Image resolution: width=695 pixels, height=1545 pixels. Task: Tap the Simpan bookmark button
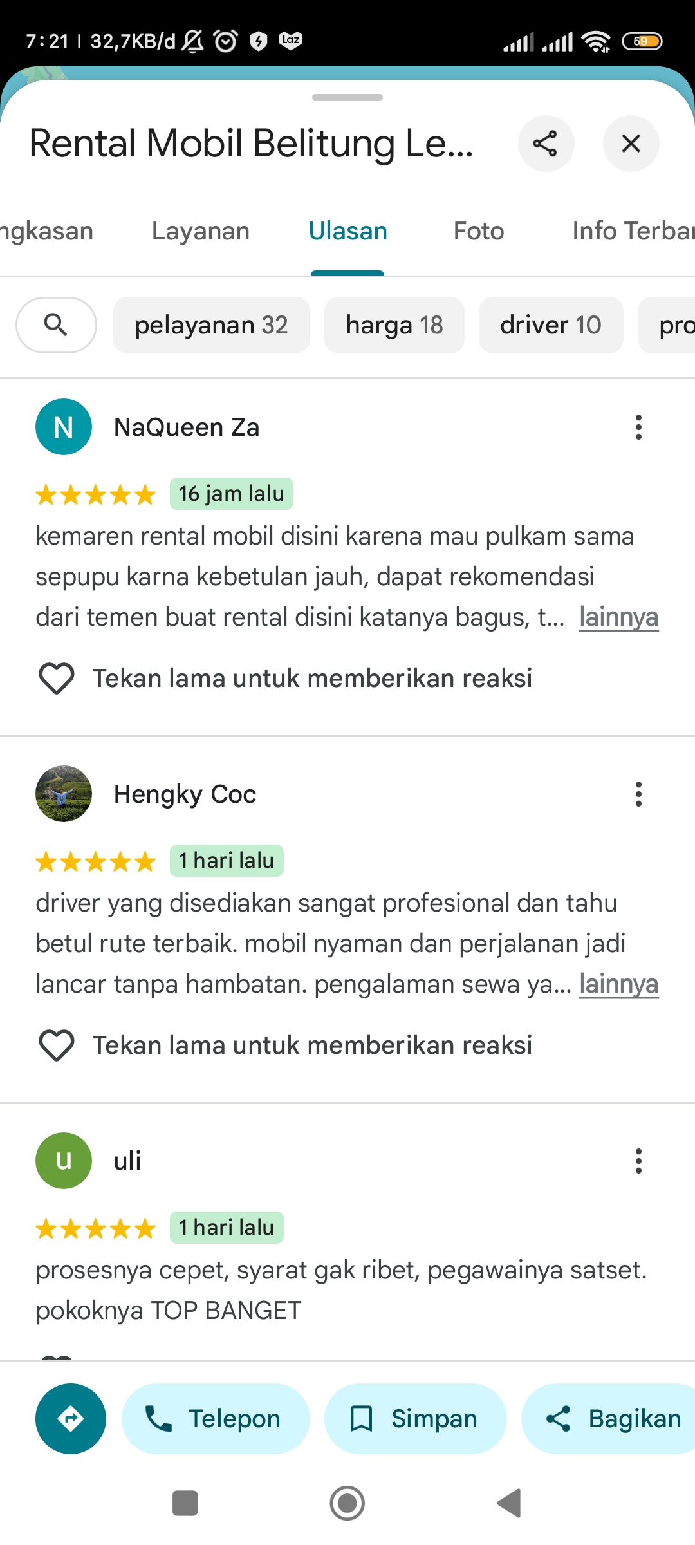(x=415, y=1419)
